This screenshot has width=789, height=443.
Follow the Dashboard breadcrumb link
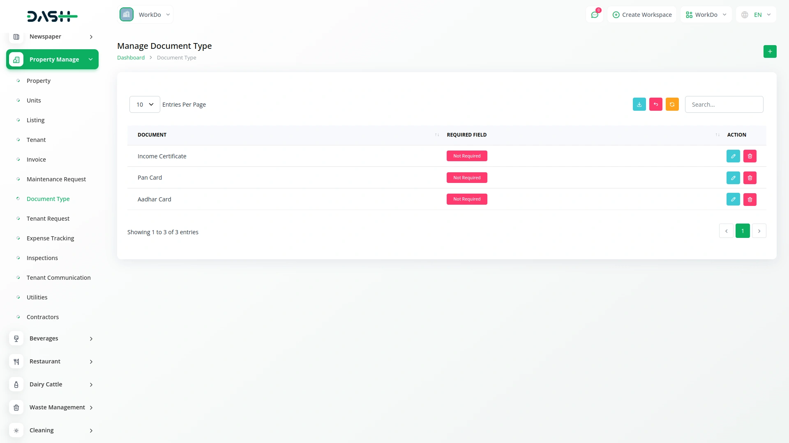pos(131,58)
